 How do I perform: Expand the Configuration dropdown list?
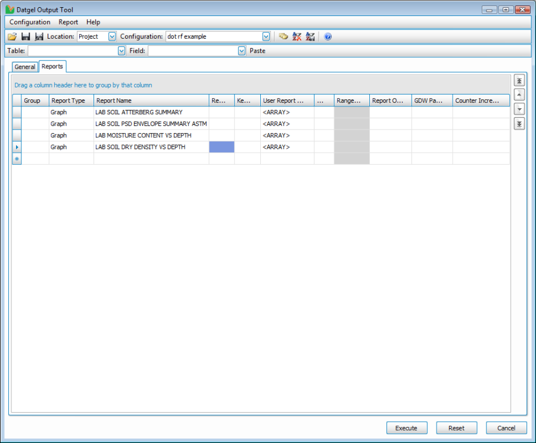(266, 37)
